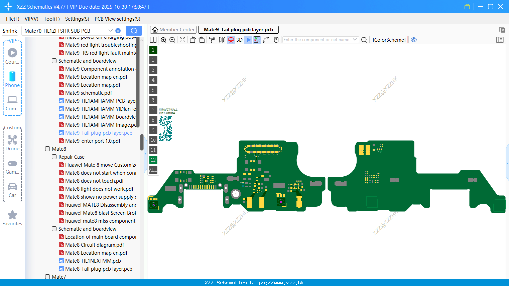This screenshot has width=509, height=286.
Task: Open the Courses play icon
Action: point(12,53)
